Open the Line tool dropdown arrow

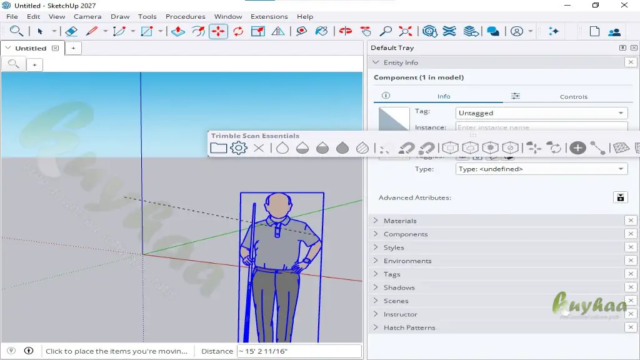[105, 31]
